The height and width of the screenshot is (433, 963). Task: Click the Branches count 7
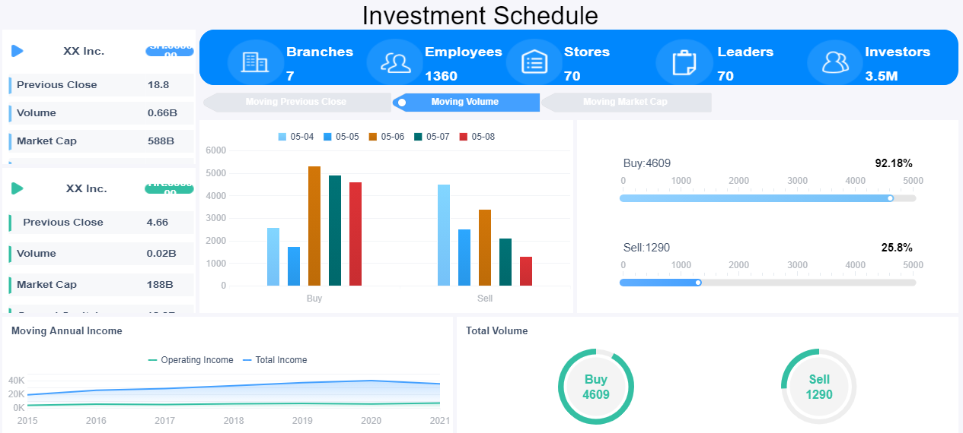click(x=290, y=76)
